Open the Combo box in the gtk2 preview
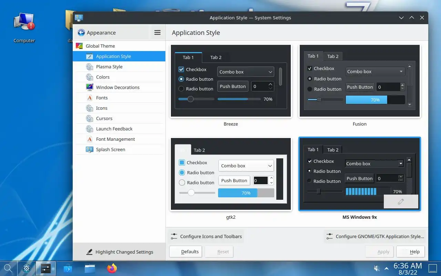This screenshot has height=276, width=441. pyautogui.click(x=246, y=166)
